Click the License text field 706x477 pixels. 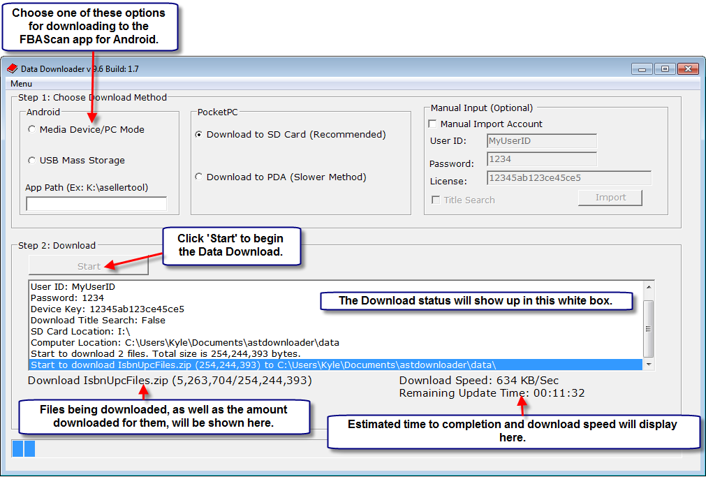pos(569,178)
